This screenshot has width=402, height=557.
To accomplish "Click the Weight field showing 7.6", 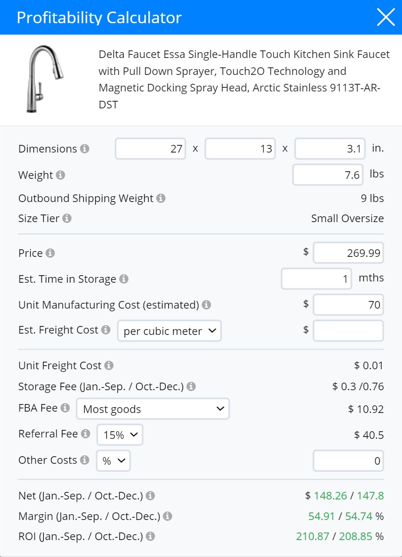I will pyautogui.click(x=329, y=175).
